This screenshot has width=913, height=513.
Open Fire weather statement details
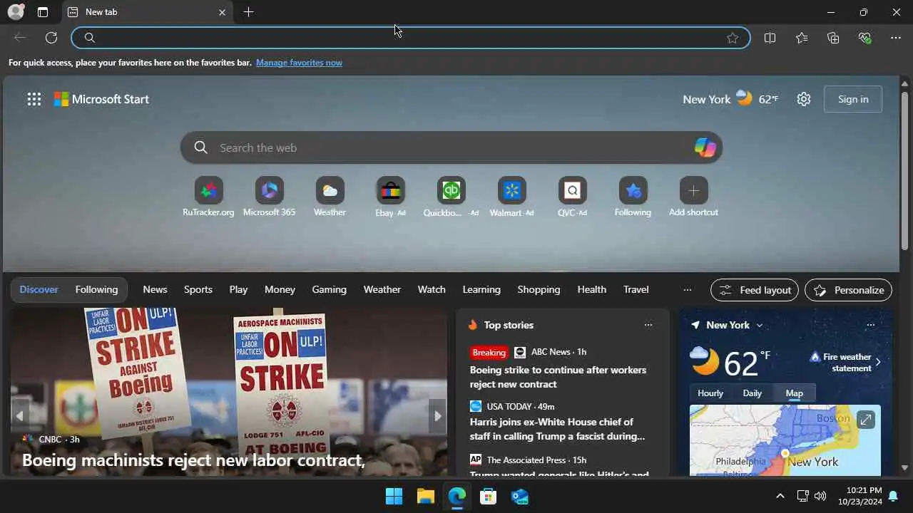click(x=845, y=362)
